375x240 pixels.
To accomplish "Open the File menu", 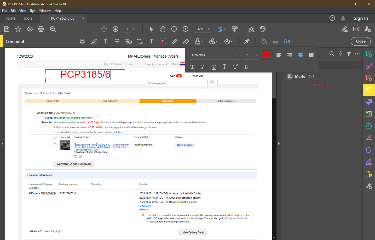I will pyautogui.click(x=4, y=11).
